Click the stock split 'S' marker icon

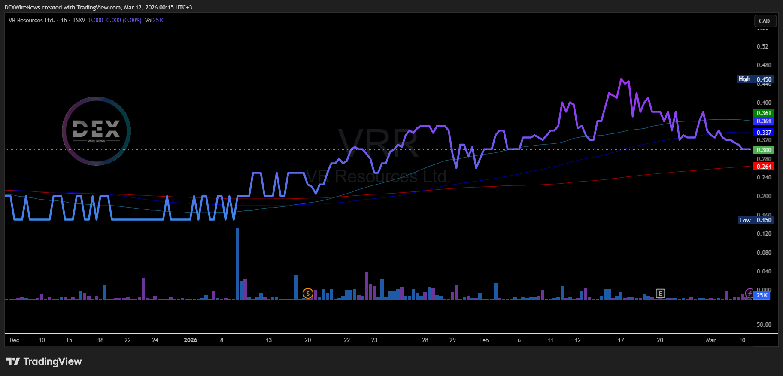pos(308,294)
